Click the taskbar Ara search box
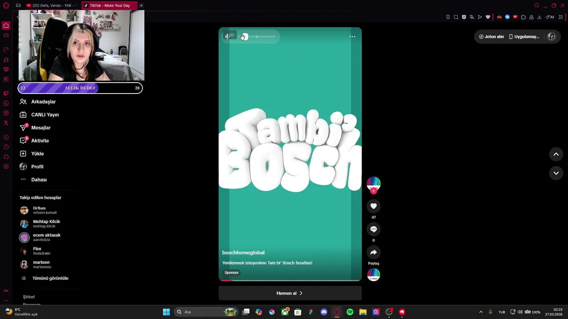The width and height of the screenshot is (568, 319). [x=207, y=312]
